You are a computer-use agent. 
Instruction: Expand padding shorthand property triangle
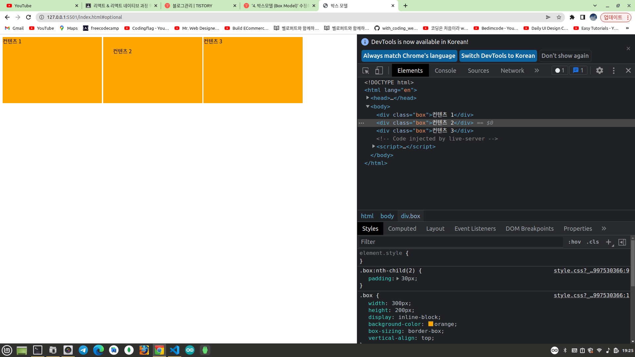point(398,279)
